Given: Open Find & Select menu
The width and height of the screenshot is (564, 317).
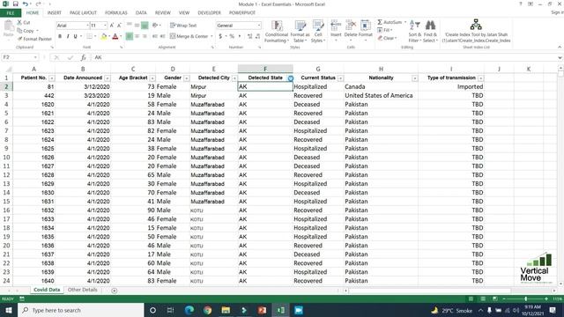Looking at the screenshot, I should [x=430, y=32].
